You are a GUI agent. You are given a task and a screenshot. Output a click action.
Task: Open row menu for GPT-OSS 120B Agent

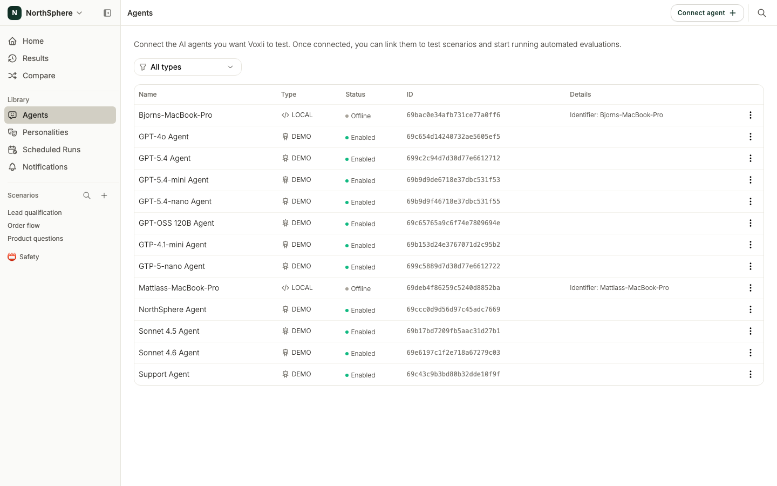(750, 223)
